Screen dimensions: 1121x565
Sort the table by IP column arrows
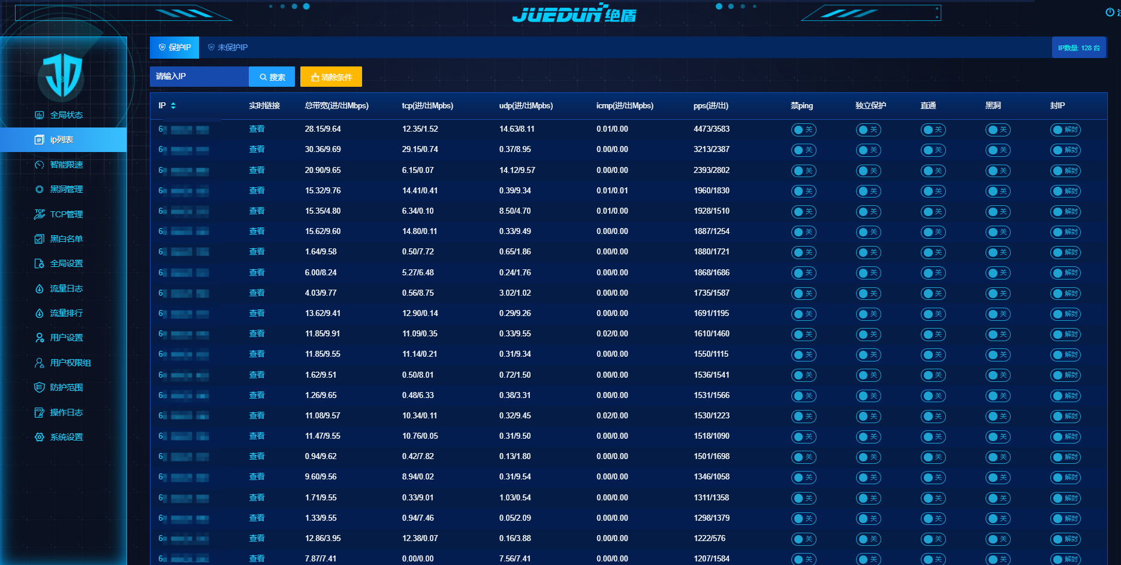[x=173, y=105]
